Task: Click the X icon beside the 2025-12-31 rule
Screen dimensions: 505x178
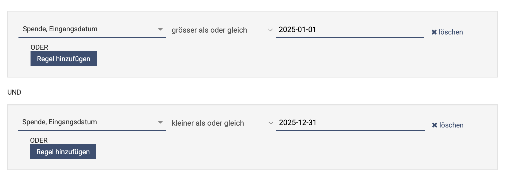Action: pos(435,125)
